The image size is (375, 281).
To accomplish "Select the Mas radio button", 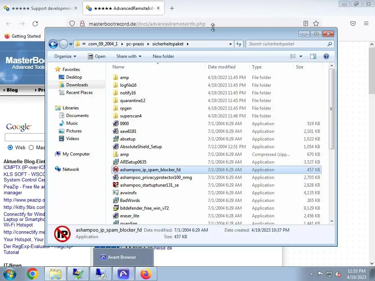I will 31,147.
